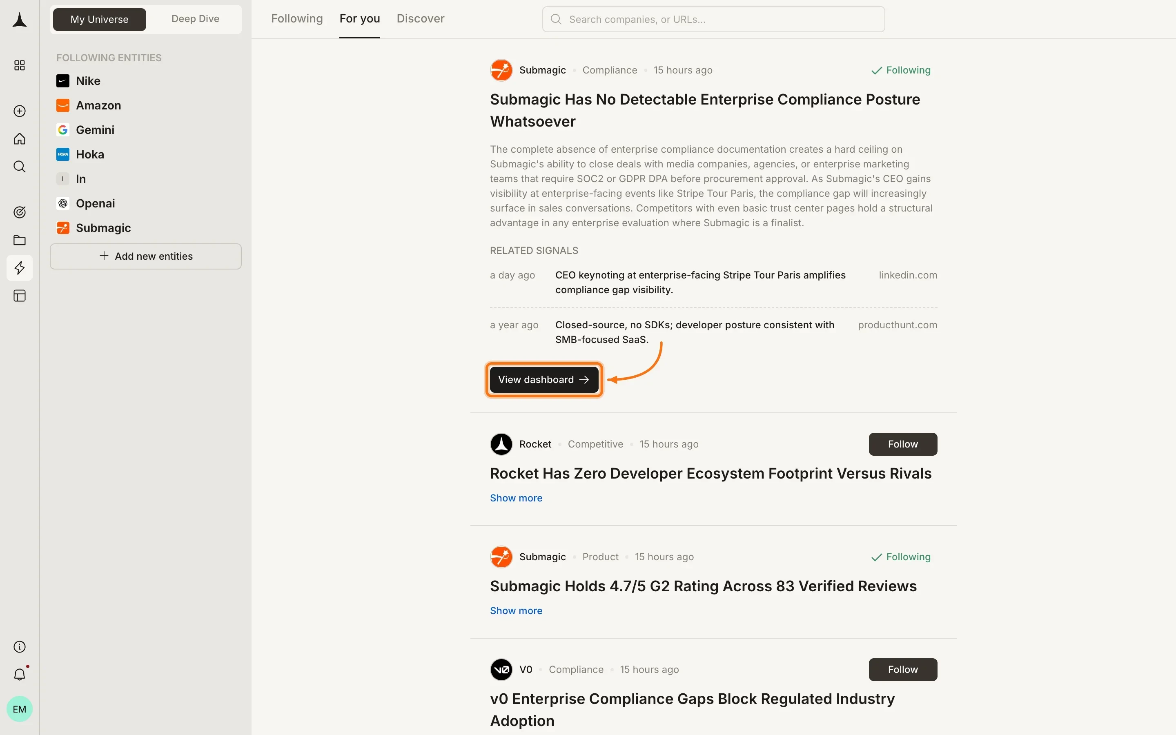The width and height of the screenshot is (1176, 735).
Task: Open the search magnifier icon in sidebar
Action: point(20,167)
